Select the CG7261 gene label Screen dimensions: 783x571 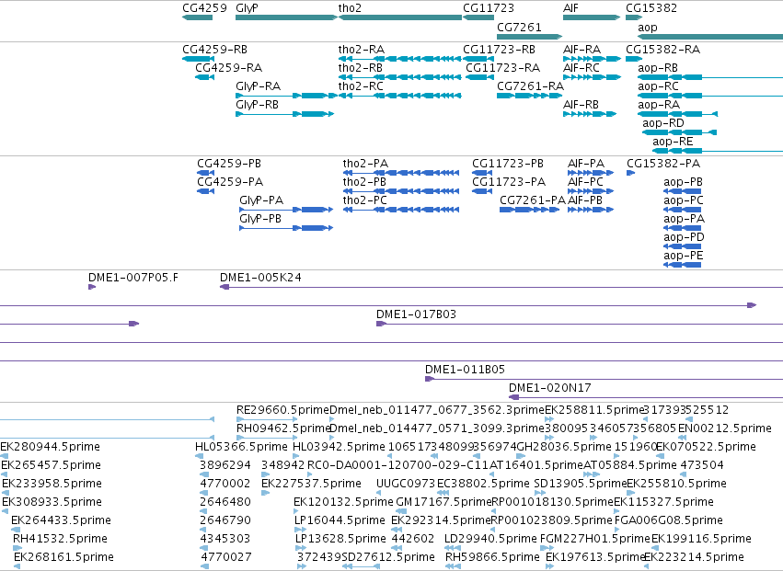coord(519,27)
